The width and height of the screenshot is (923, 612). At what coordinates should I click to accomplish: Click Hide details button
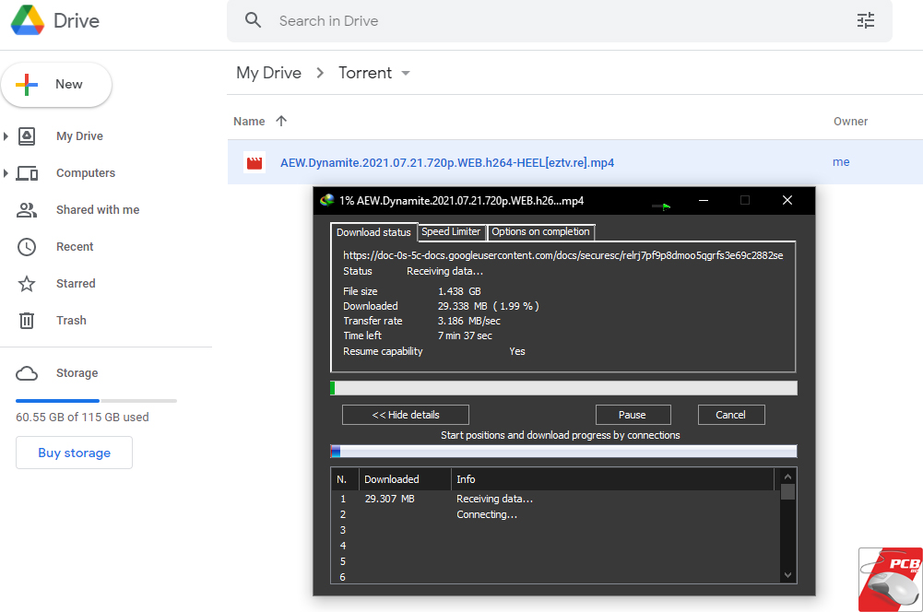pos(406,415)
